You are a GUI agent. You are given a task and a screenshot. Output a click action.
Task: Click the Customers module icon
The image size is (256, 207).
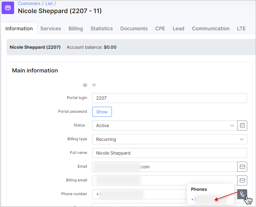pyautogui.click(x=8, y=7)
